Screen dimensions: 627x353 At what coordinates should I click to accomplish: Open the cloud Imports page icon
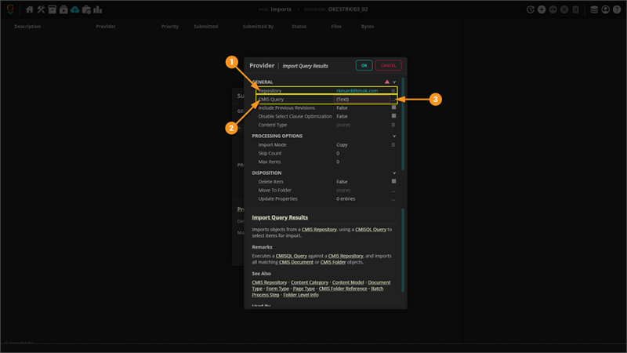tap(74, 10)
